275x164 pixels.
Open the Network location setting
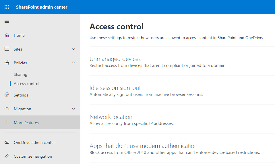pyautogui.click(x=111, y=117)
